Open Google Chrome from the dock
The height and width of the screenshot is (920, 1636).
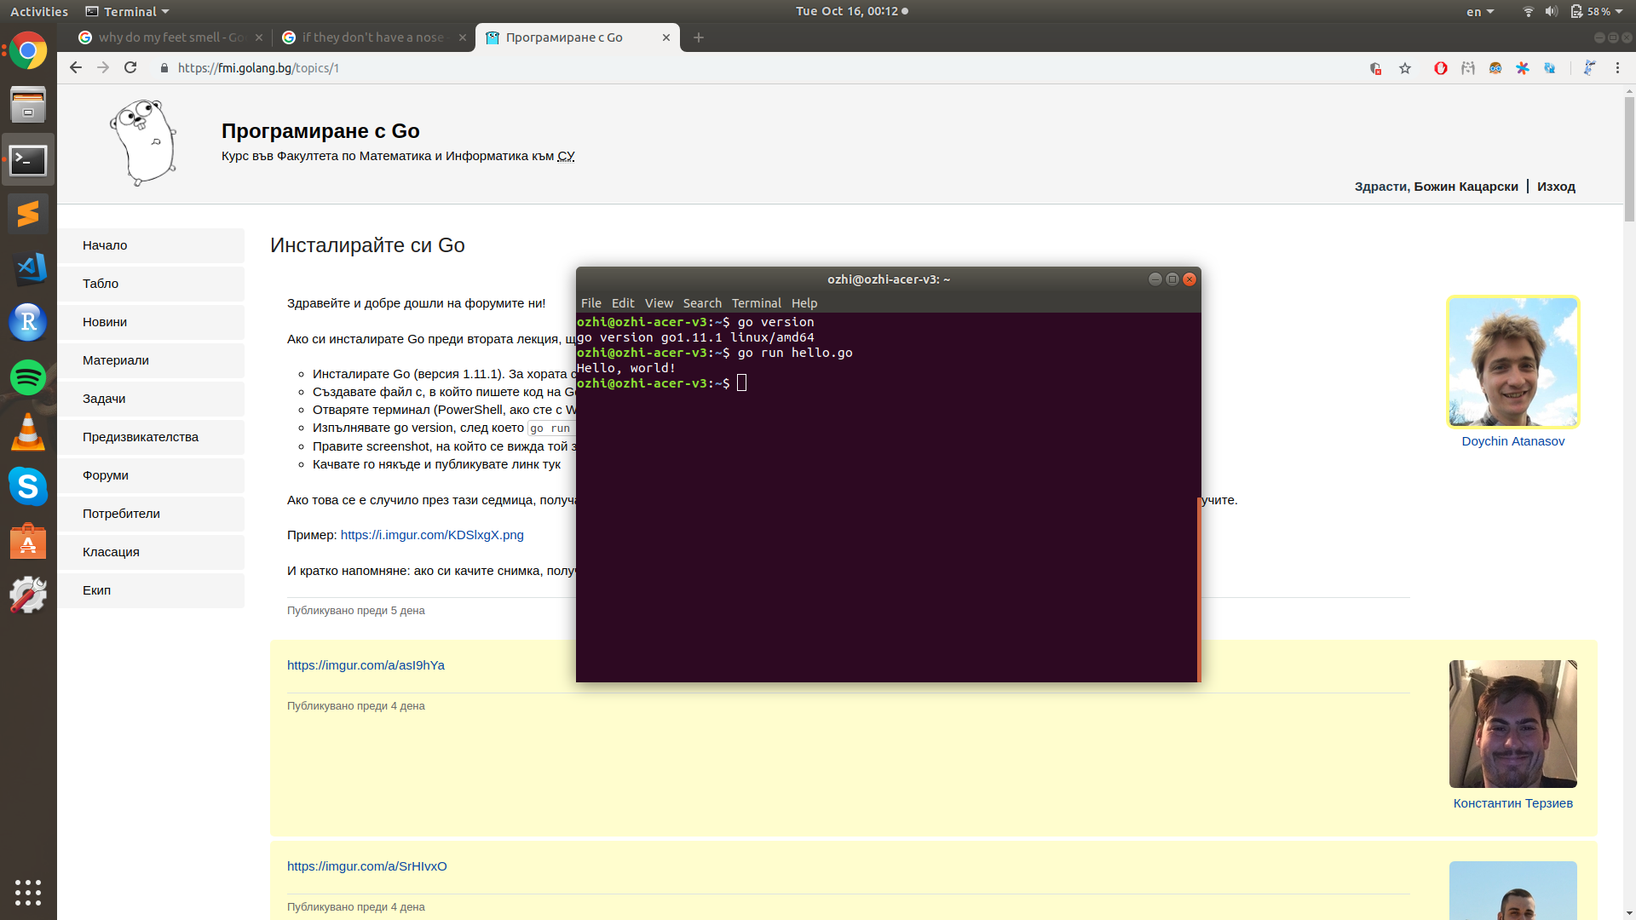coord(28,51)
